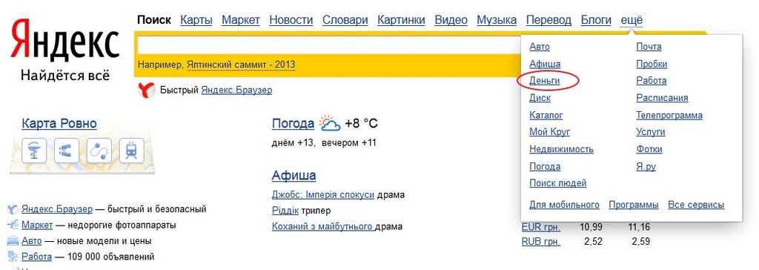Select Пробки in the dropdown menu
Screen dimensions: 759x270
(x=652, y=64)
